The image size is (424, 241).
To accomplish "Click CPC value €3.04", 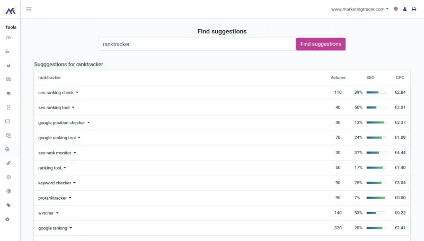I will click(400, 183).
